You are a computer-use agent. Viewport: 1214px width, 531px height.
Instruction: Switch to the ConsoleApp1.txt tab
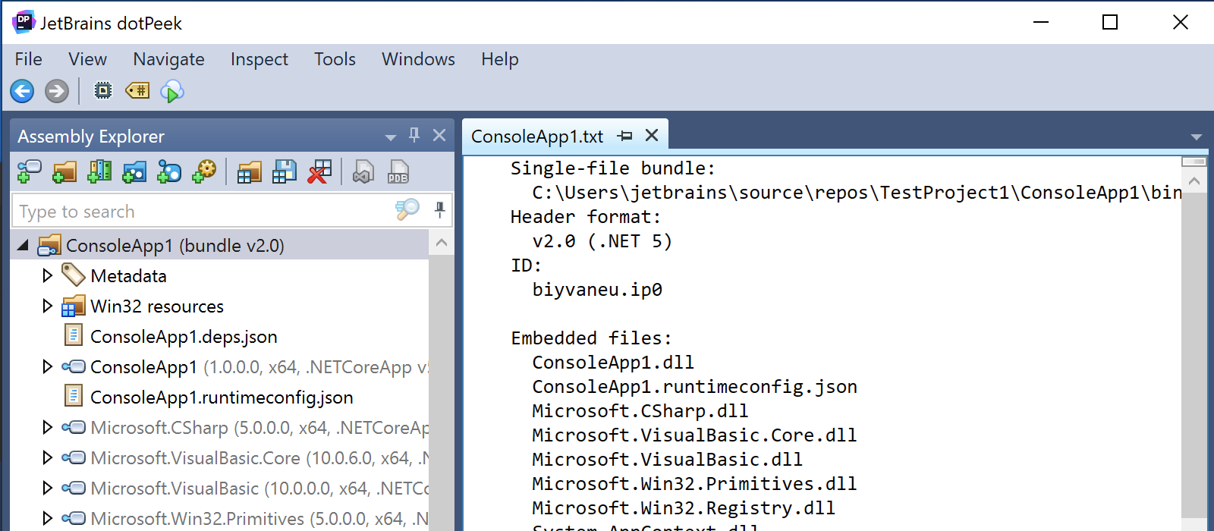[537, 137]
